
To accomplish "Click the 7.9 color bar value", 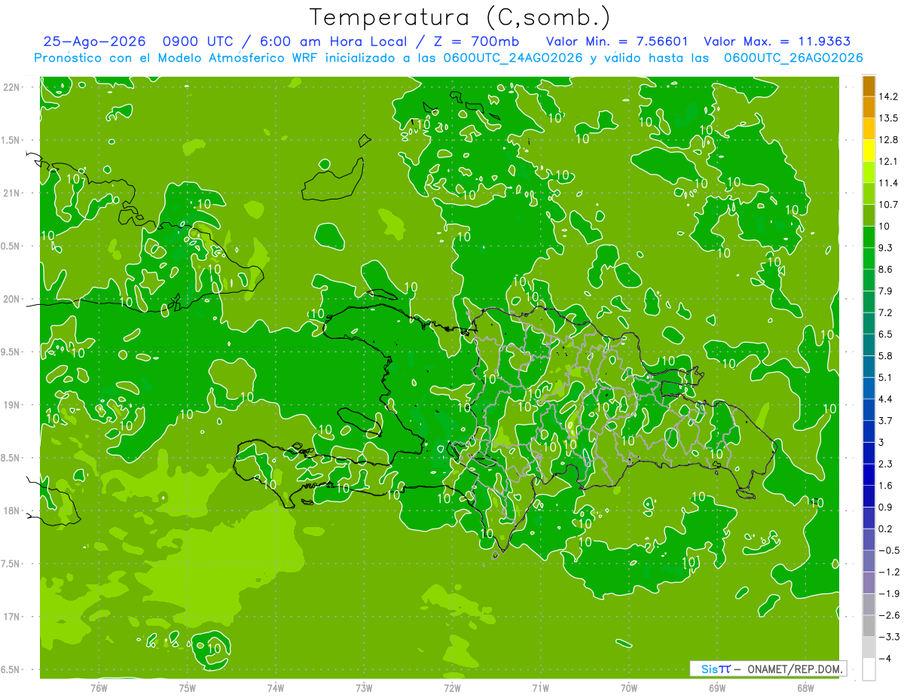I will coord(886,291).
